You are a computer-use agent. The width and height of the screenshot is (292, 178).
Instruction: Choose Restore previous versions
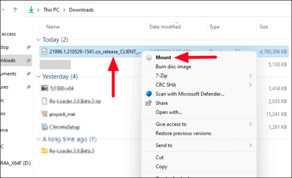coord(183,133)
